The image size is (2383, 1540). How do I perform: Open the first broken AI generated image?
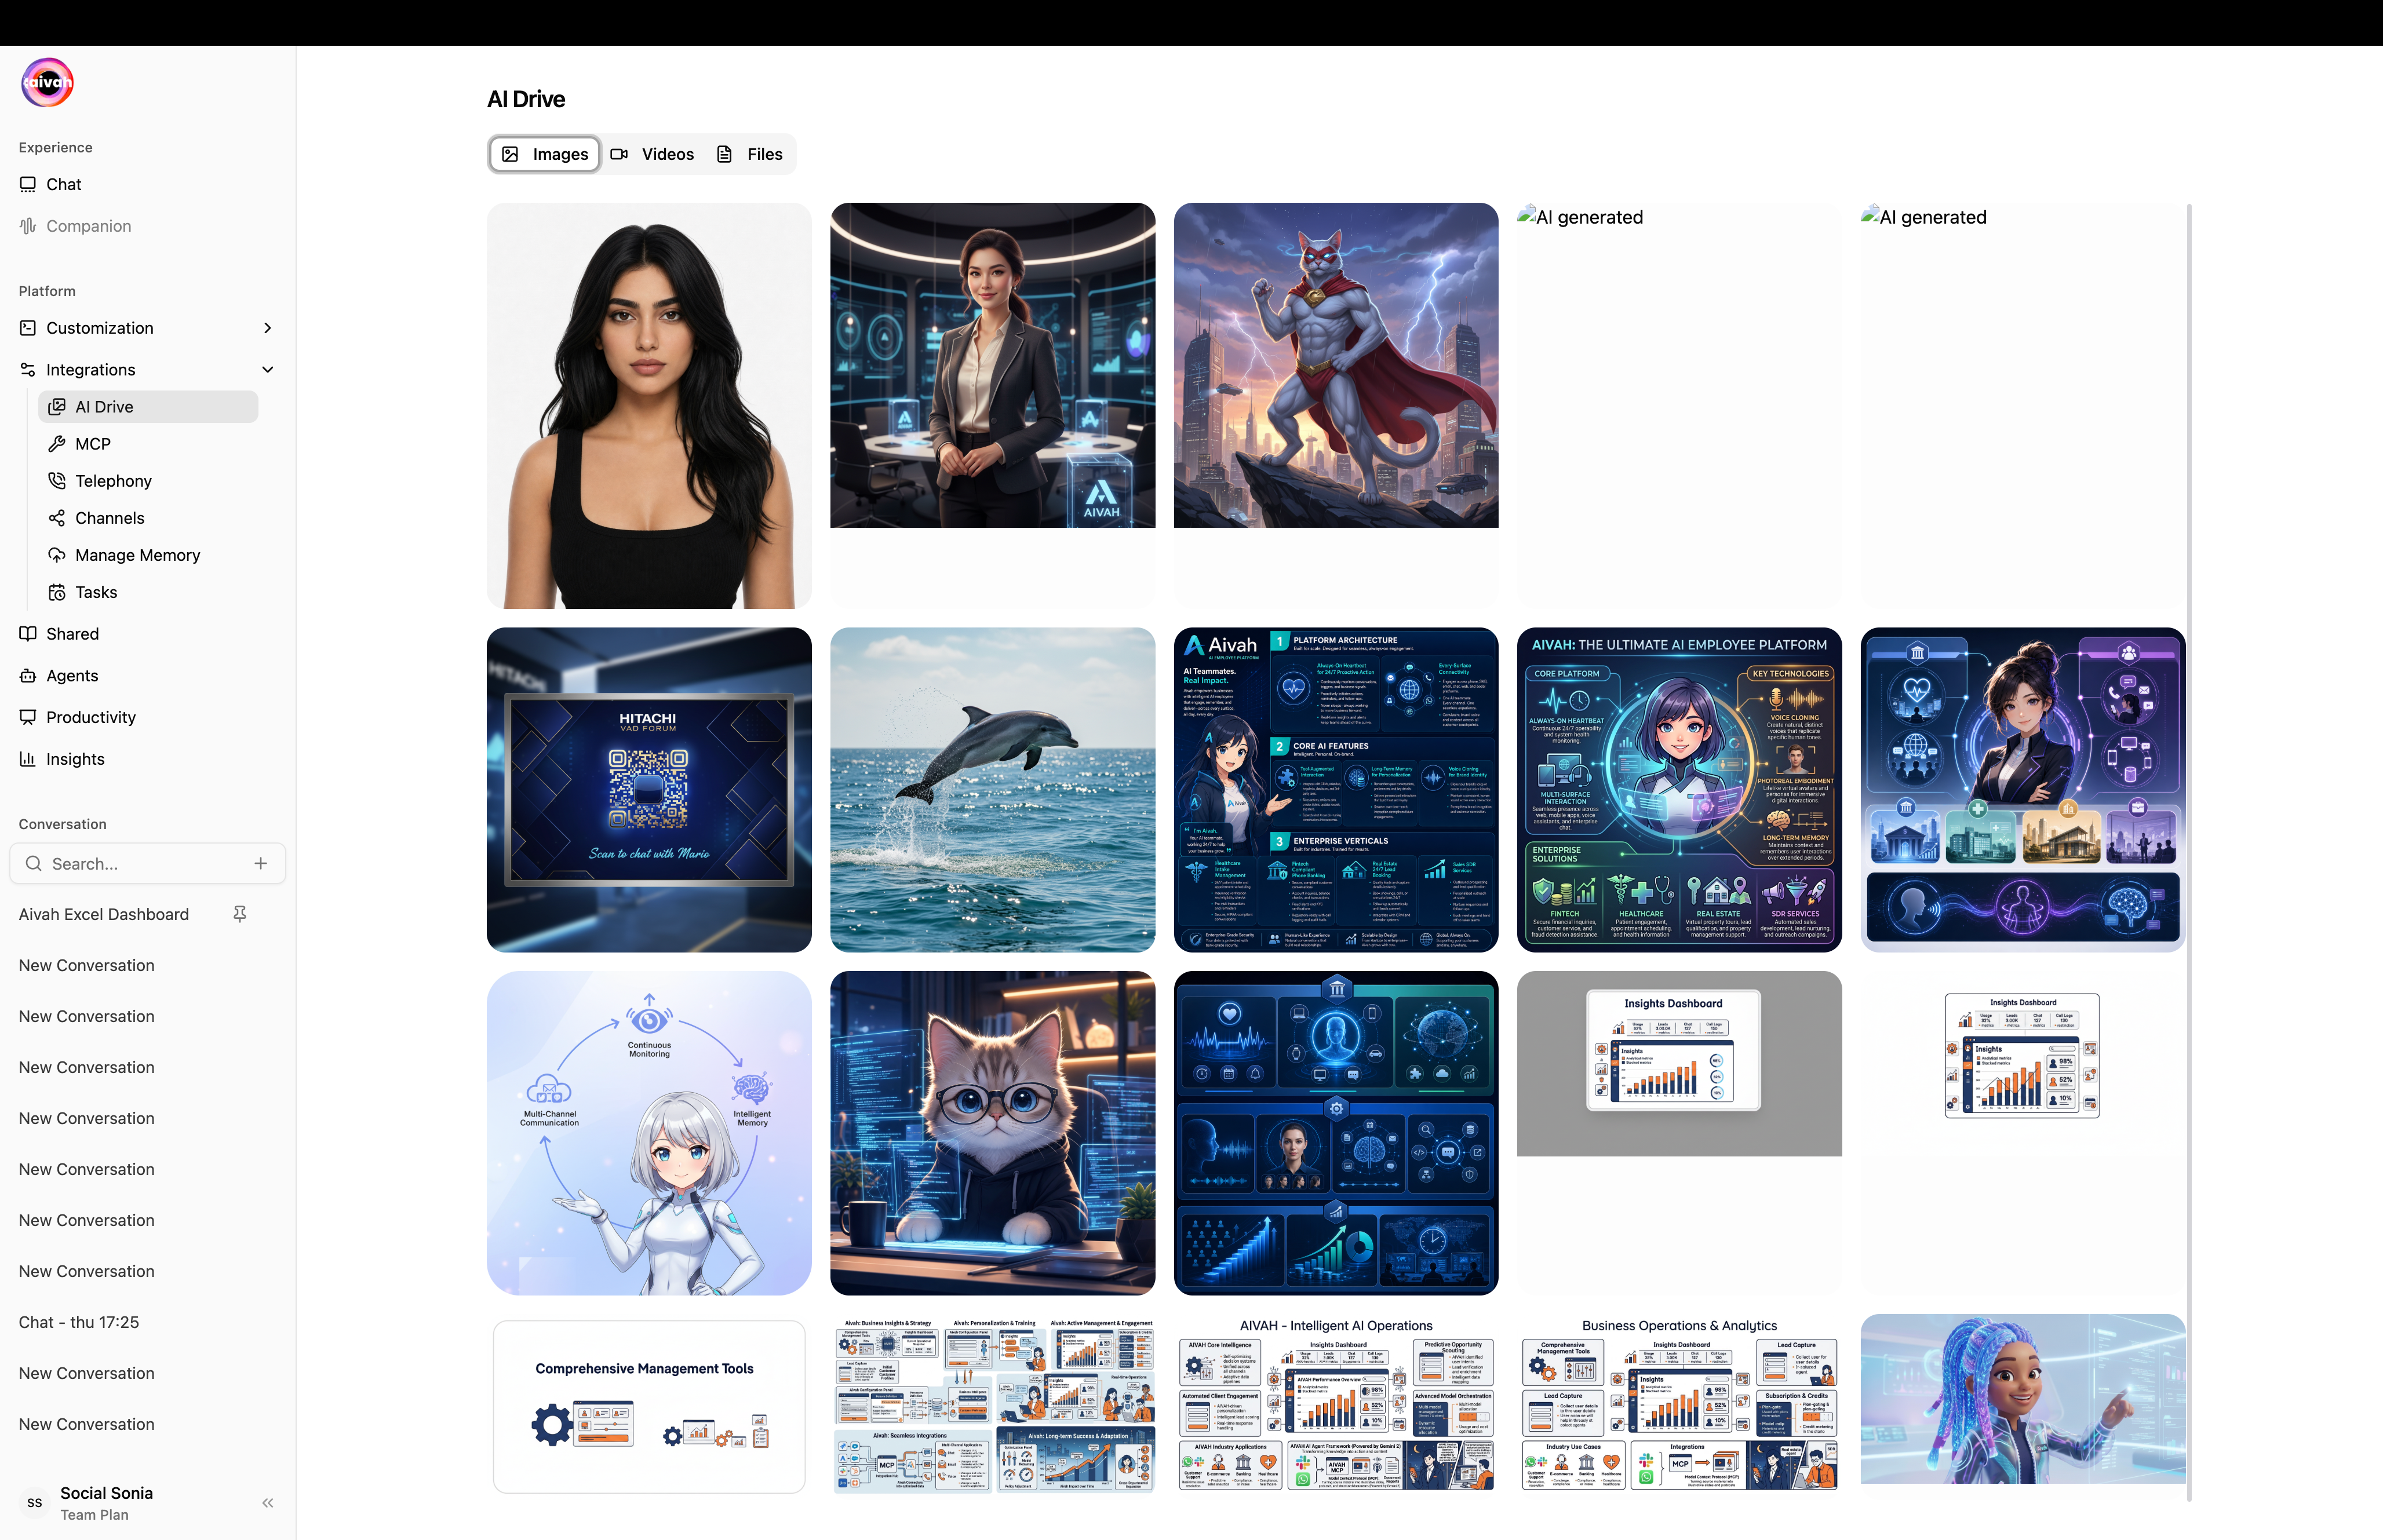[x=1679, y=406]
